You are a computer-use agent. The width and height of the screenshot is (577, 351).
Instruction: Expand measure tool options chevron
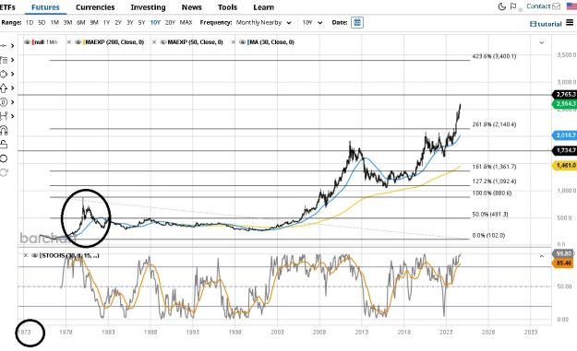point(13,116)
